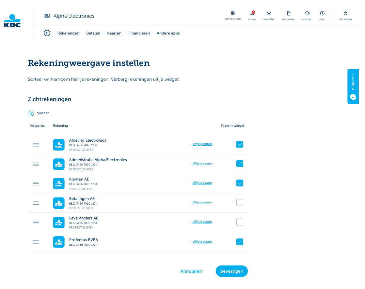Enable Toon in widget for Betalingen AE
Screen dimensions: 365x289
click(x=240, y=202)
